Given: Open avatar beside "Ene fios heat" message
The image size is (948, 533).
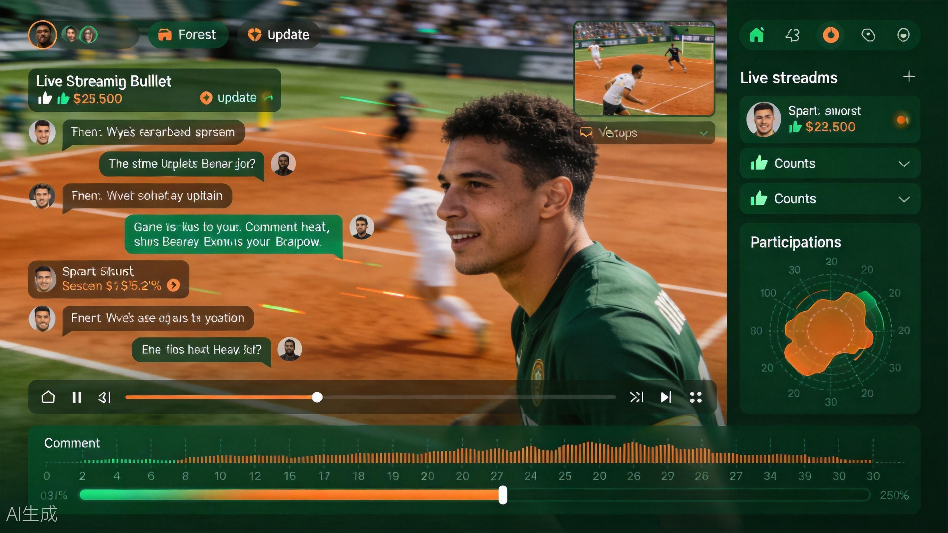Looking at the screenshot, I should click(x=290, y=349).
